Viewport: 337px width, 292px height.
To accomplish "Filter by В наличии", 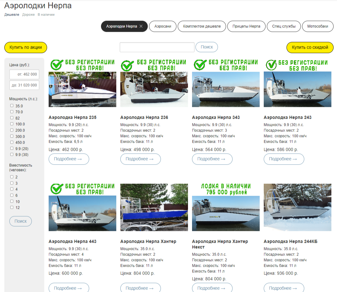I will 46,15.
